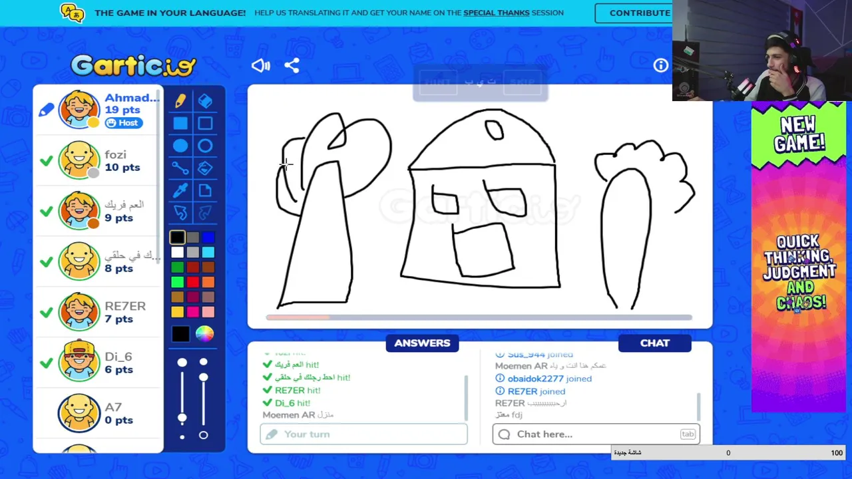Image resolution: width=852 pixels, height=479 pixels.
Task: Click the round timer progress bar
Action: click(479, 317)
